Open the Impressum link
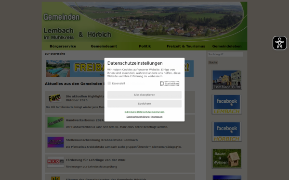 point(157,117)
